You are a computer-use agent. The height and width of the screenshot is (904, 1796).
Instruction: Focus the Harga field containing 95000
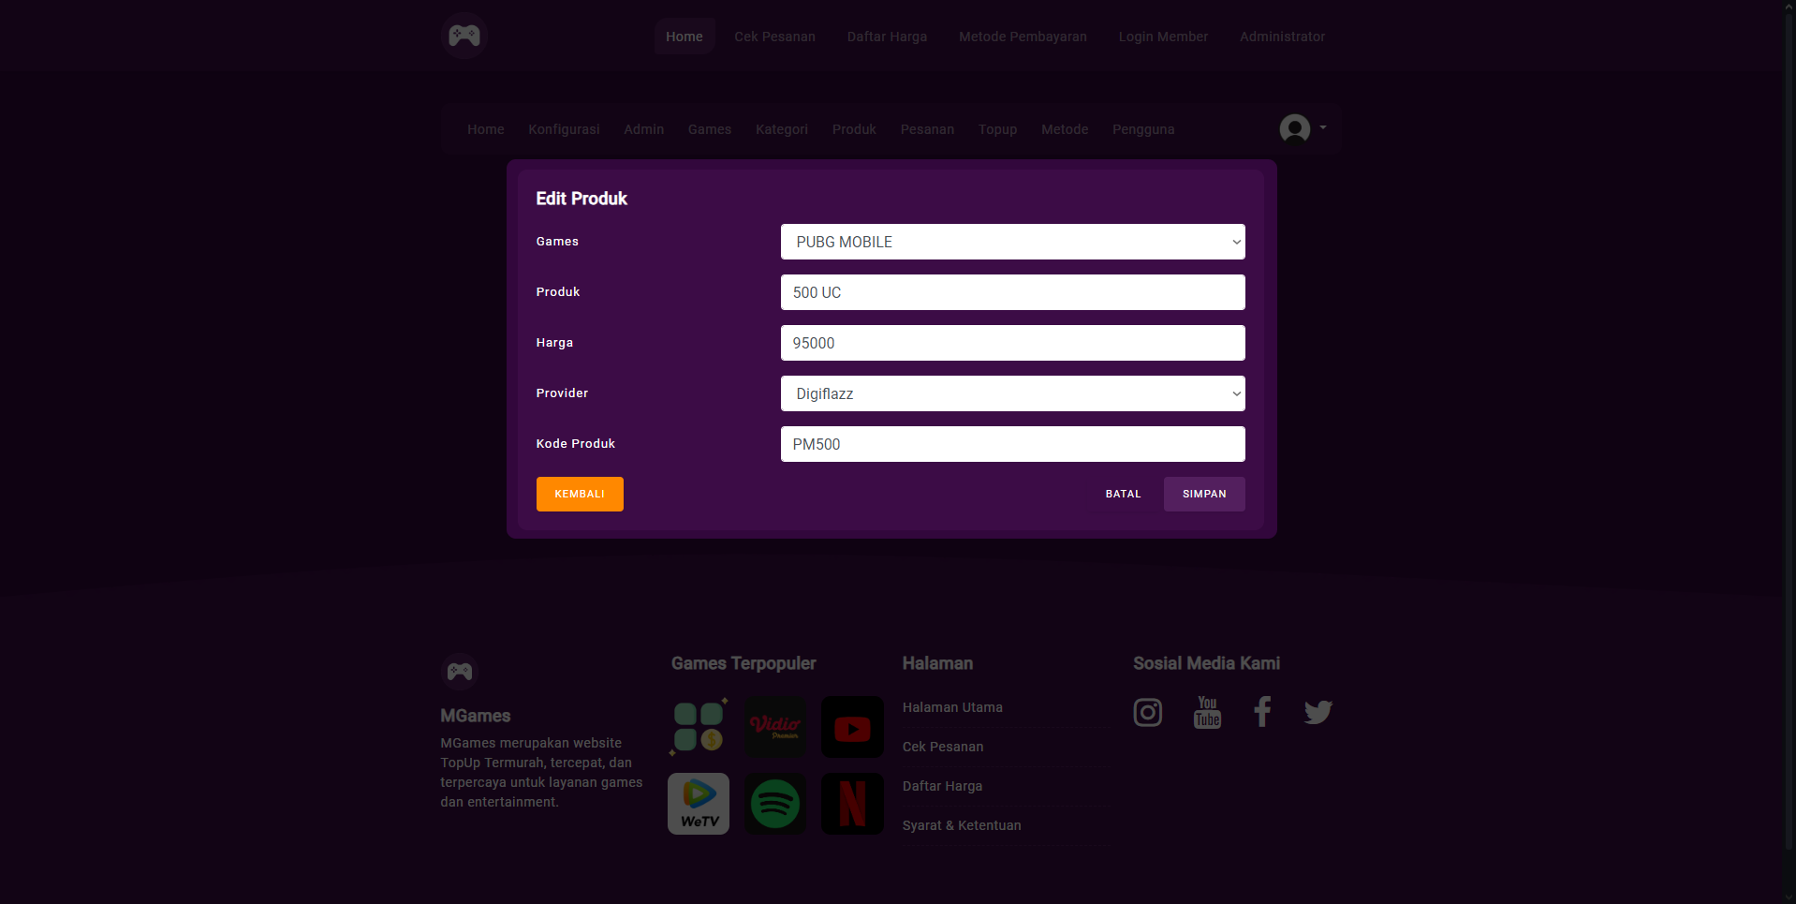(1013, 343)
